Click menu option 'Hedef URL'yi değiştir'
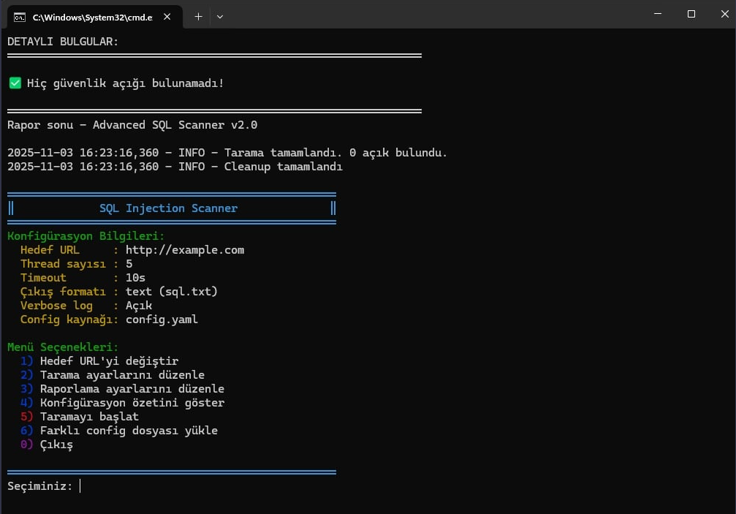This screenshot has width=736, height=514. tap(109, 361)
